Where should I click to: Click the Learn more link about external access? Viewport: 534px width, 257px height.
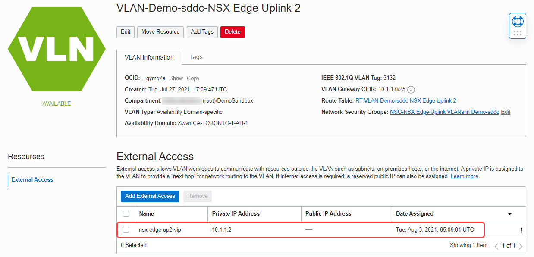(464, 176)
